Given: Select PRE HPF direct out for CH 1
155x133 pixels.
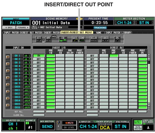Looking at the screenshot, I should click(114, 56).
